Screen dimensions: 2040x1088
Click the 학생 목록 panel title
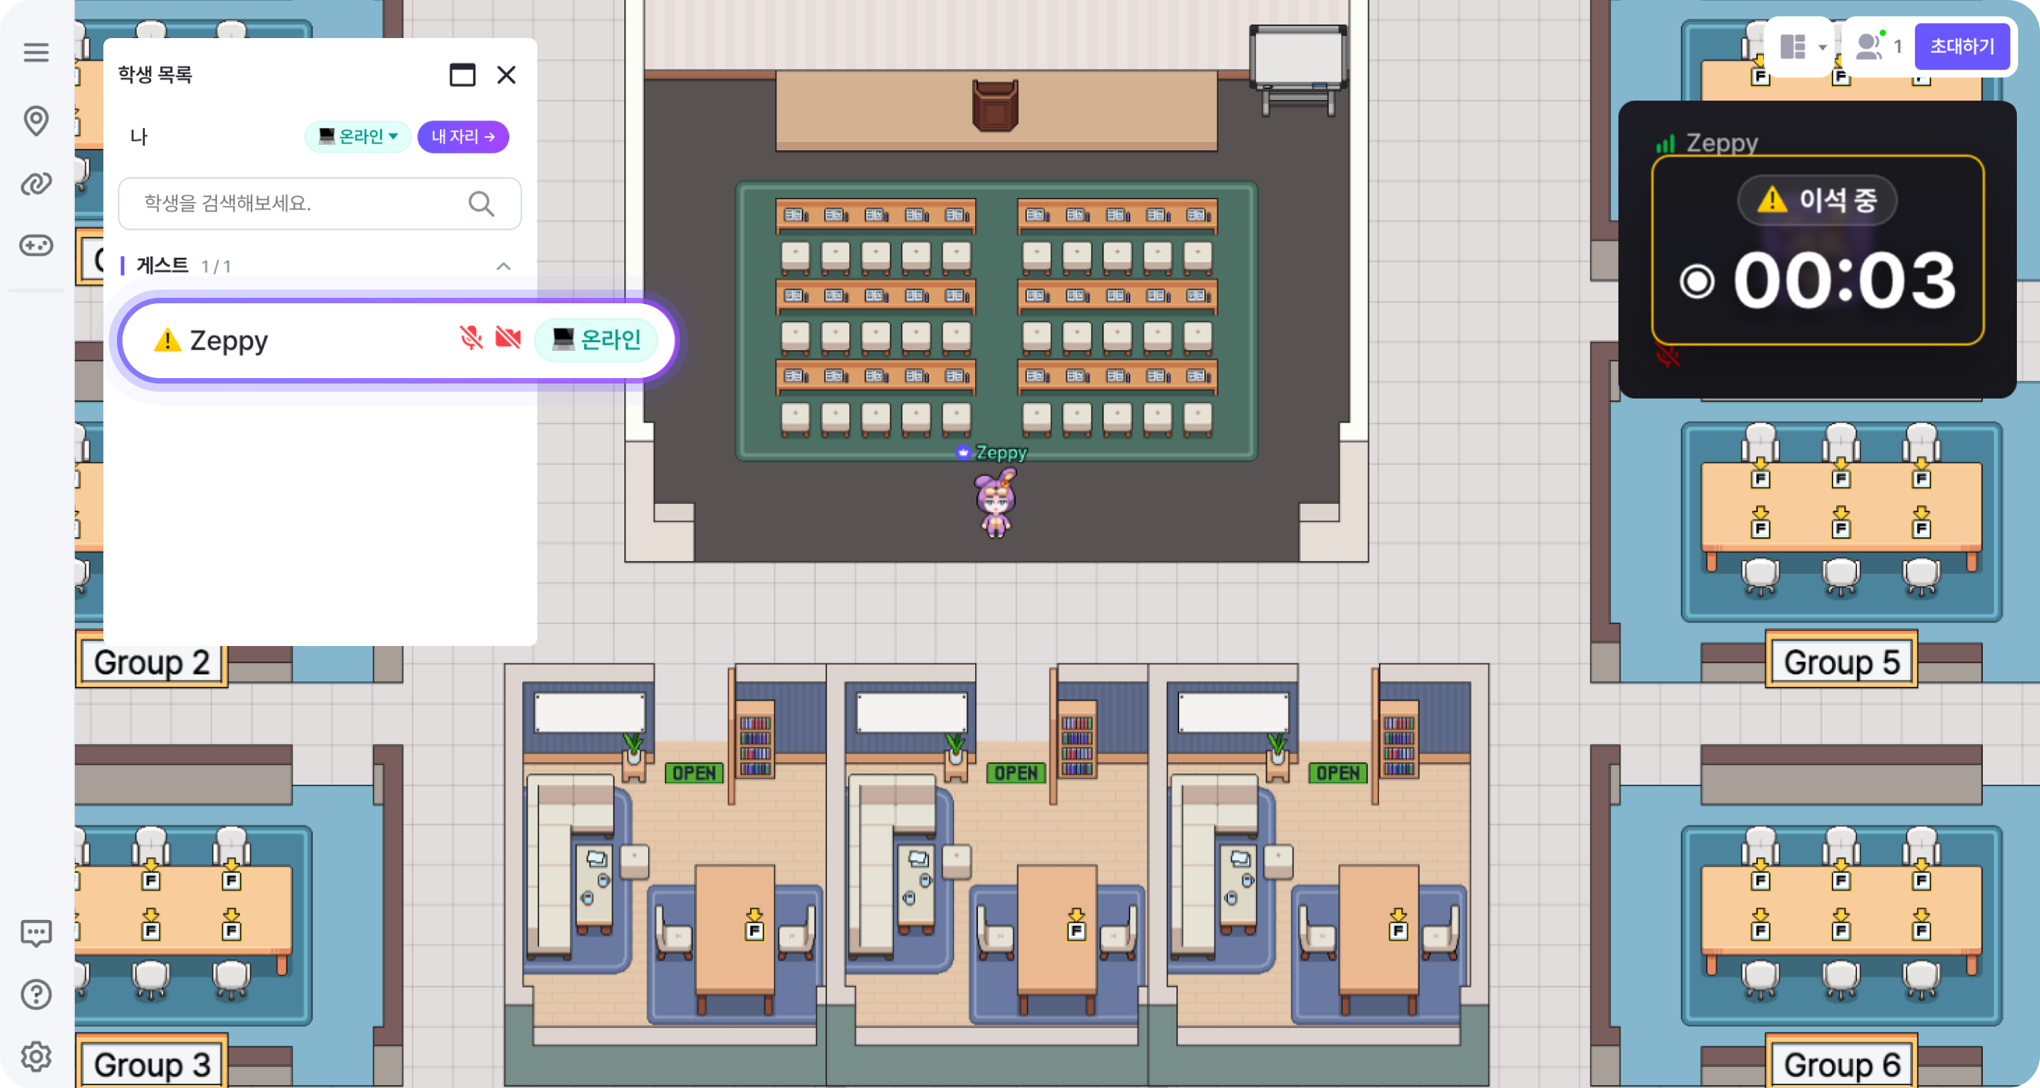(155, 74)
